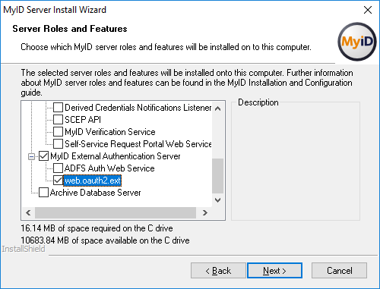The height and width of the screenshot is (289, 380).
Task: Cancel the installation wizard
Action: point(339,271)
